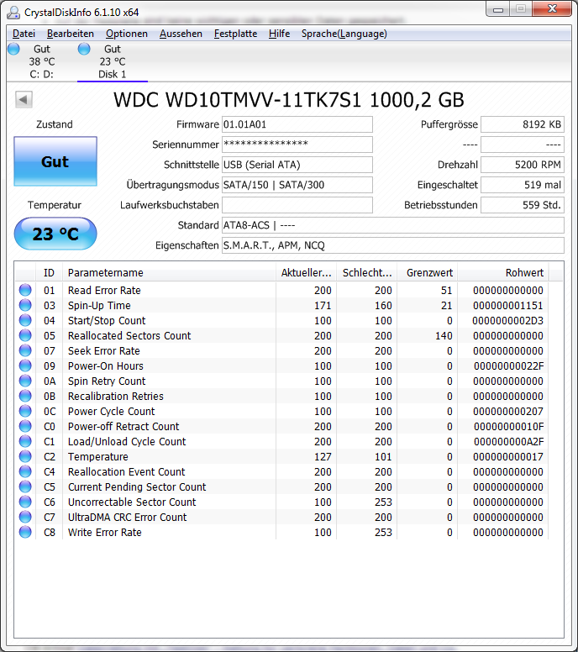
Task: Click the Betriebsstunden value 559 Std.
Action: click(523, 205)
